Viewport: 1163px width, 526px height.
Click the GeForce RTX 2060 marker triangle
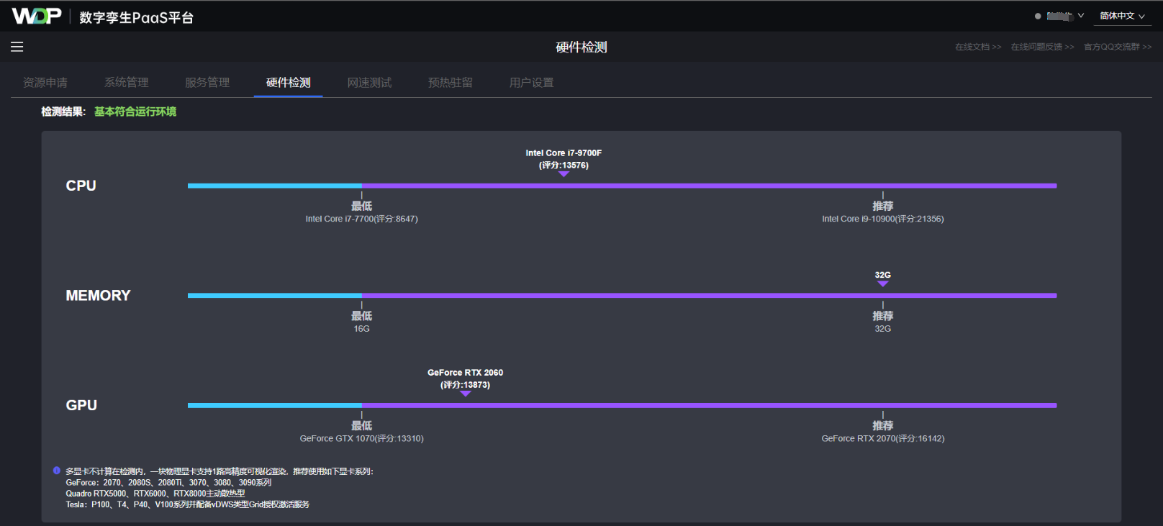tap(466, 394)
